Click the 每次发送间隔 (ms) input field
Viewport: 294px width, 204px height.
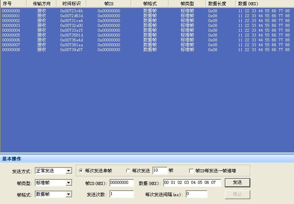(x=196, y=194)
